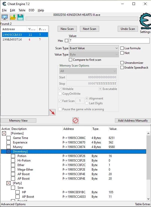Save table with floppy disk icon
The height and width of the screenshot is (207, 151).
coord(21,17)
